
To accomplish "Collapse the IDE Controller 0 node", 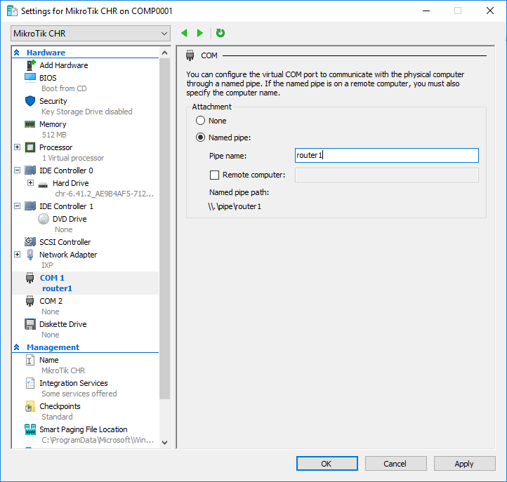I will point(17,170).
